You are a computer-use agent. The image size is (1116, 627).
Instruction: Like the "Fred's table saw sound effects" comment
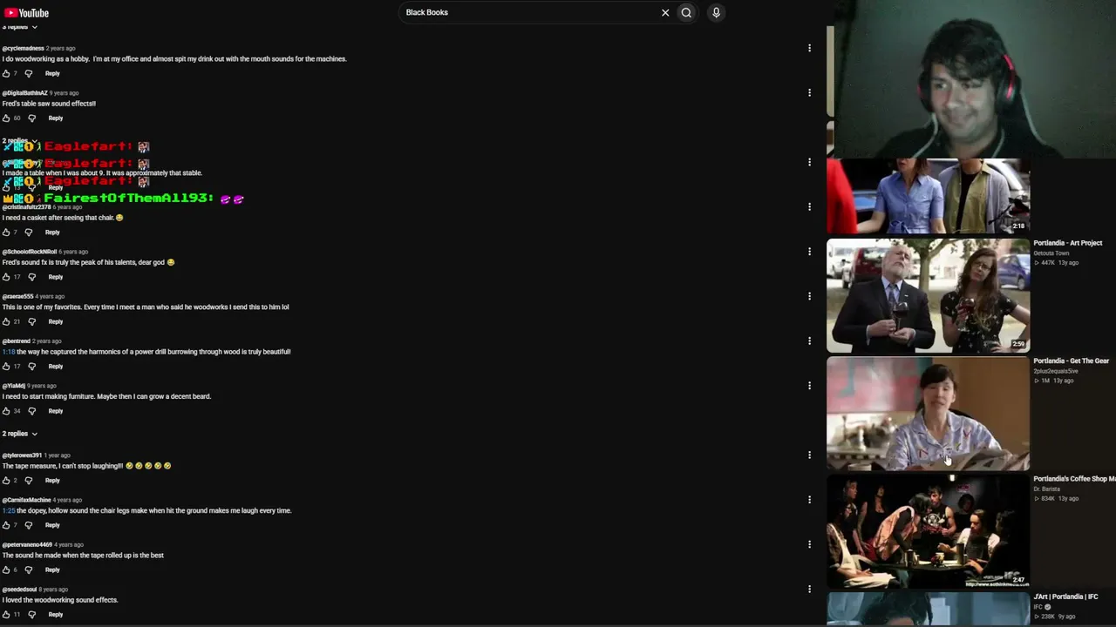6,118
